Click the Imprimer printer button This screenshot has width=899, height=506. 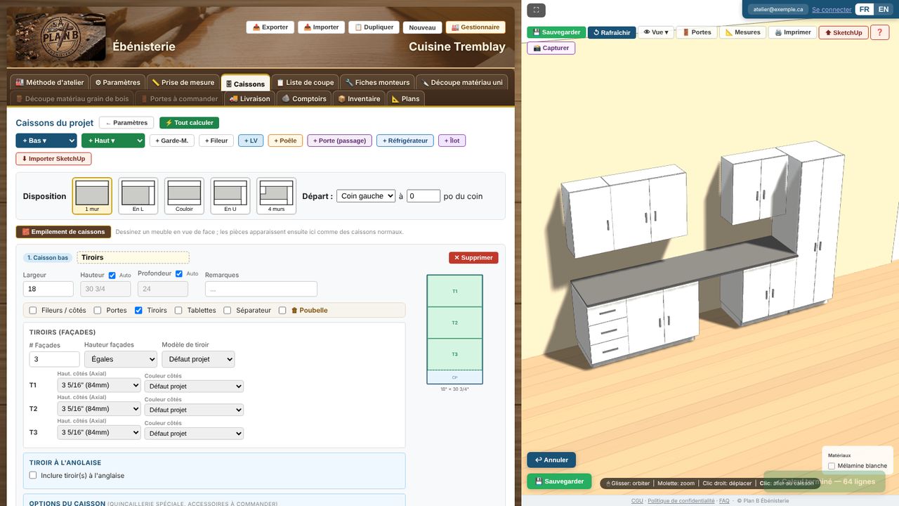point(792,32)
